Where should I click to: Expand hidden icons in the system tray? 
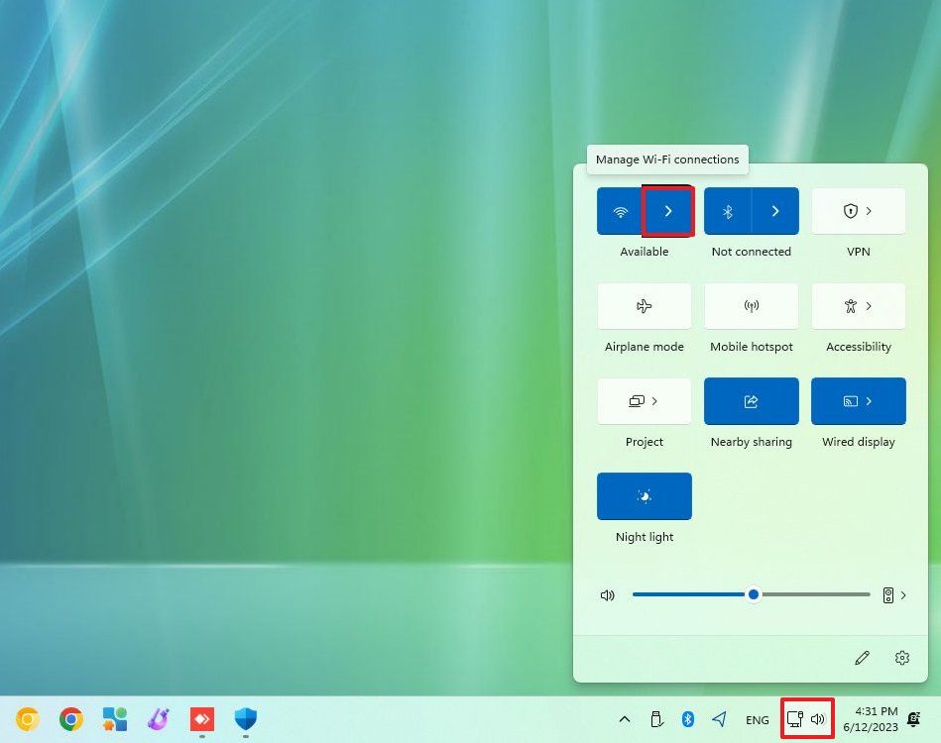pos(625,719)
